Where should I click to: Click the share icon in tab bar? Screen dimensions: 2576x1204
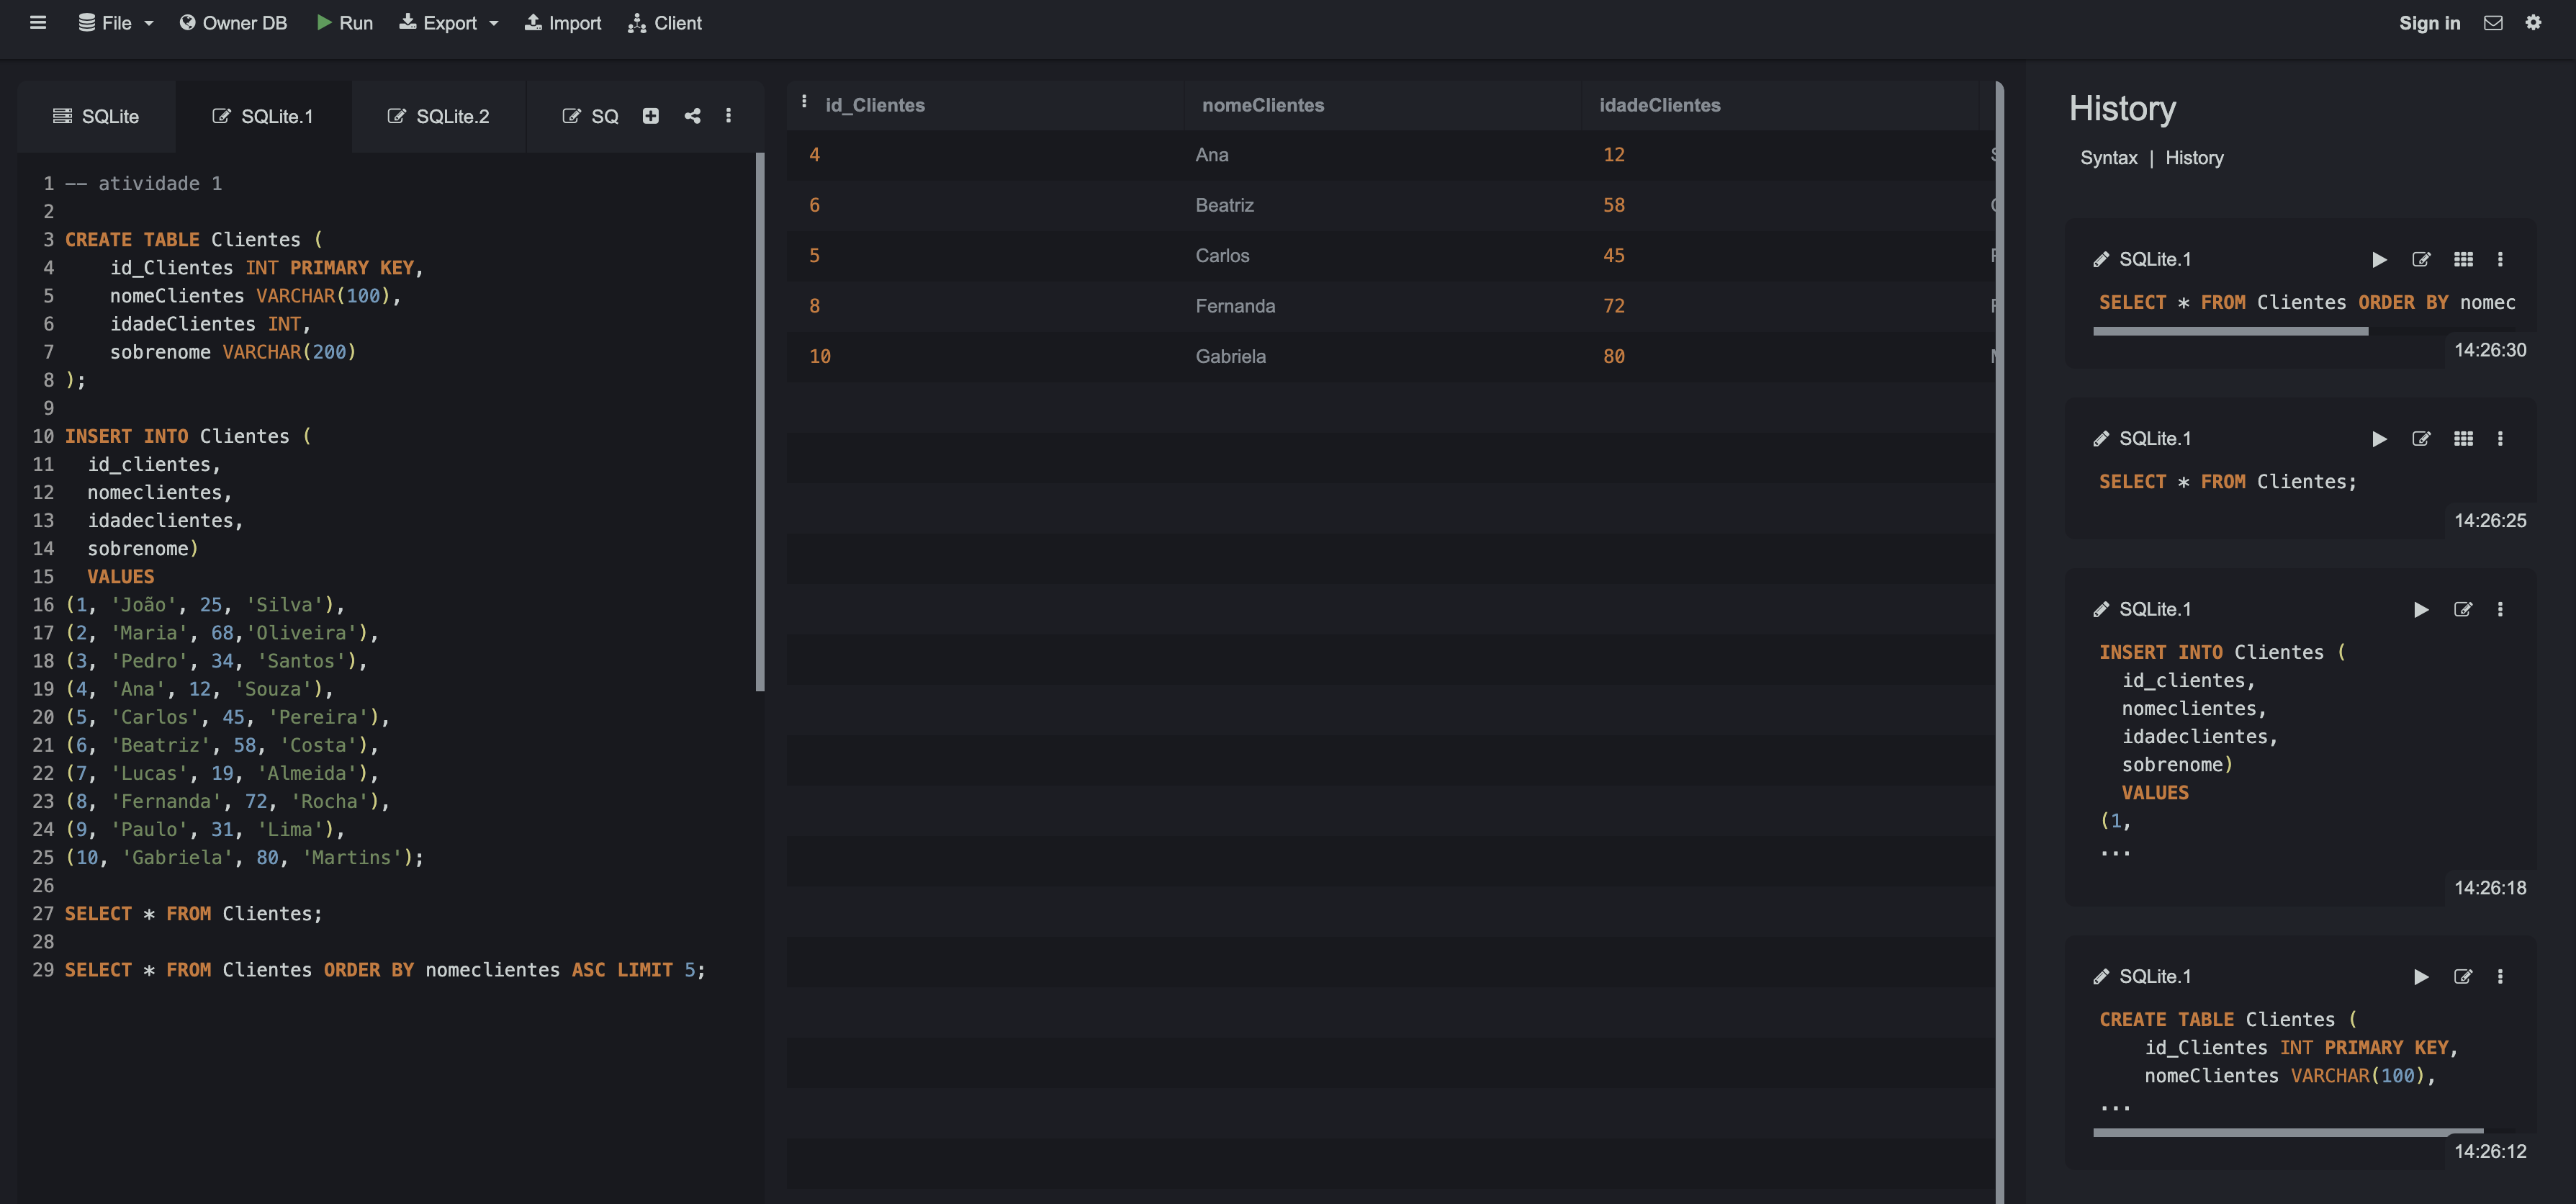click(692, 116)
